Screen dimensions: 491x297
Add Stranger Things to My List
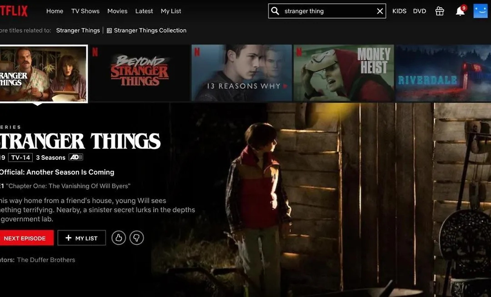82,238
